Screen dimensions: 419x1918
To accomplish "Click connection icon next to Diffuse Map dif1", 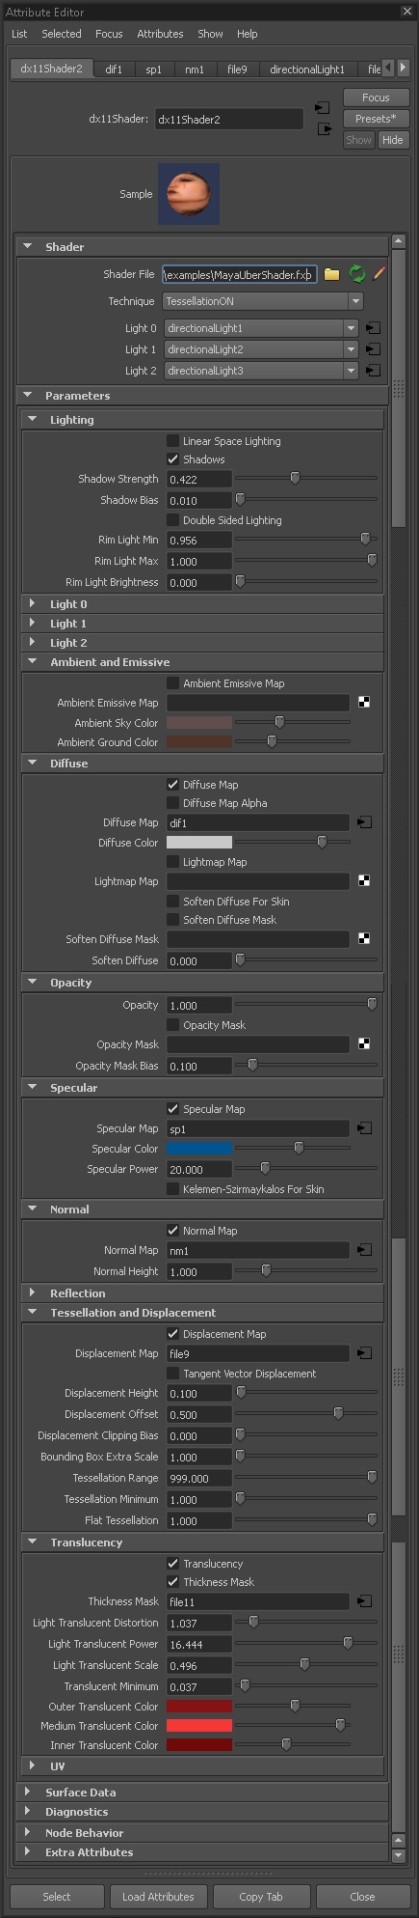I will click(x=364, y=822).
